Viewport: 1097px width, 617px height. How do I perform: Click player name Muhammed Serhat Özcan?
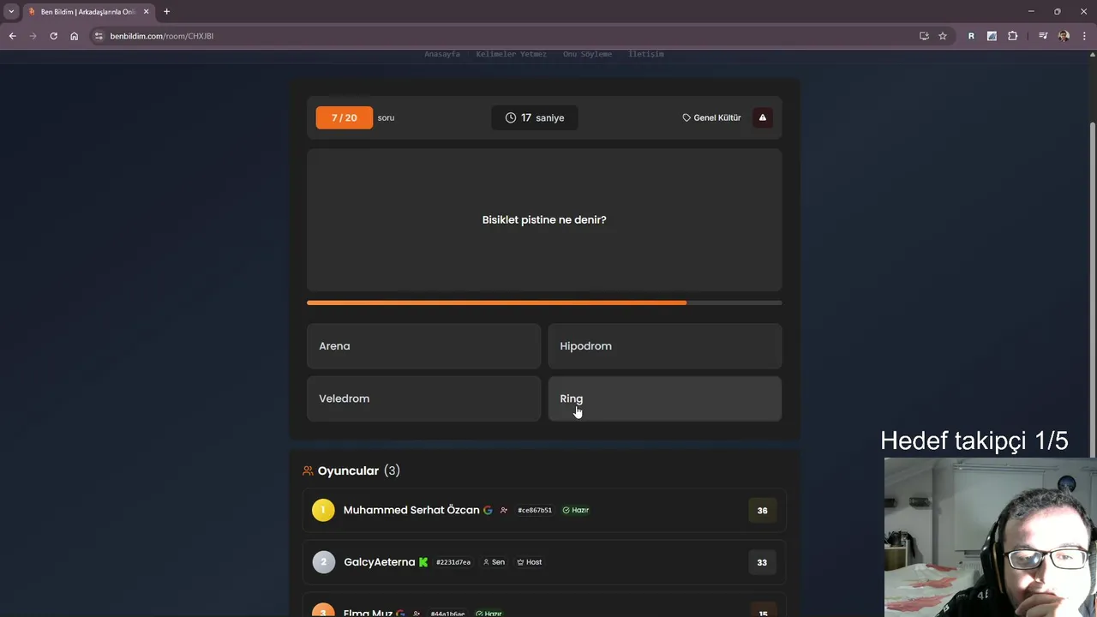pos(411,510)
